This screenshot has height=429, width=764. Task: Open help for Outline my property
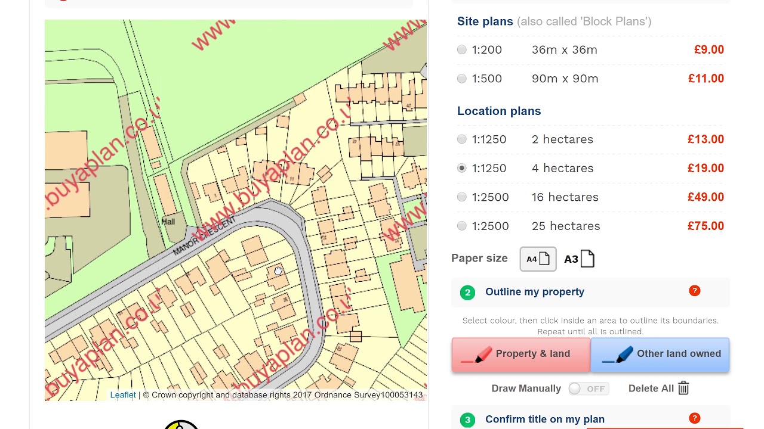694,291
